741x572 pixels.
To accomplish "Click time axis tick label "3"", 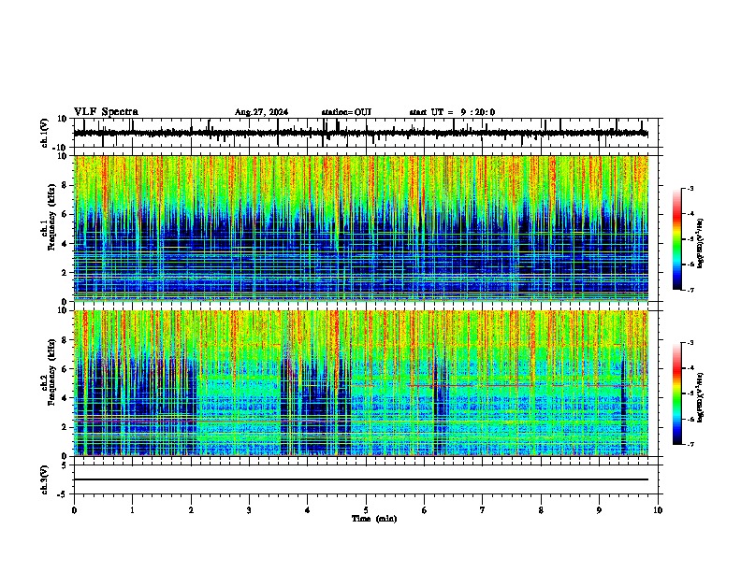I will (249, 510).
